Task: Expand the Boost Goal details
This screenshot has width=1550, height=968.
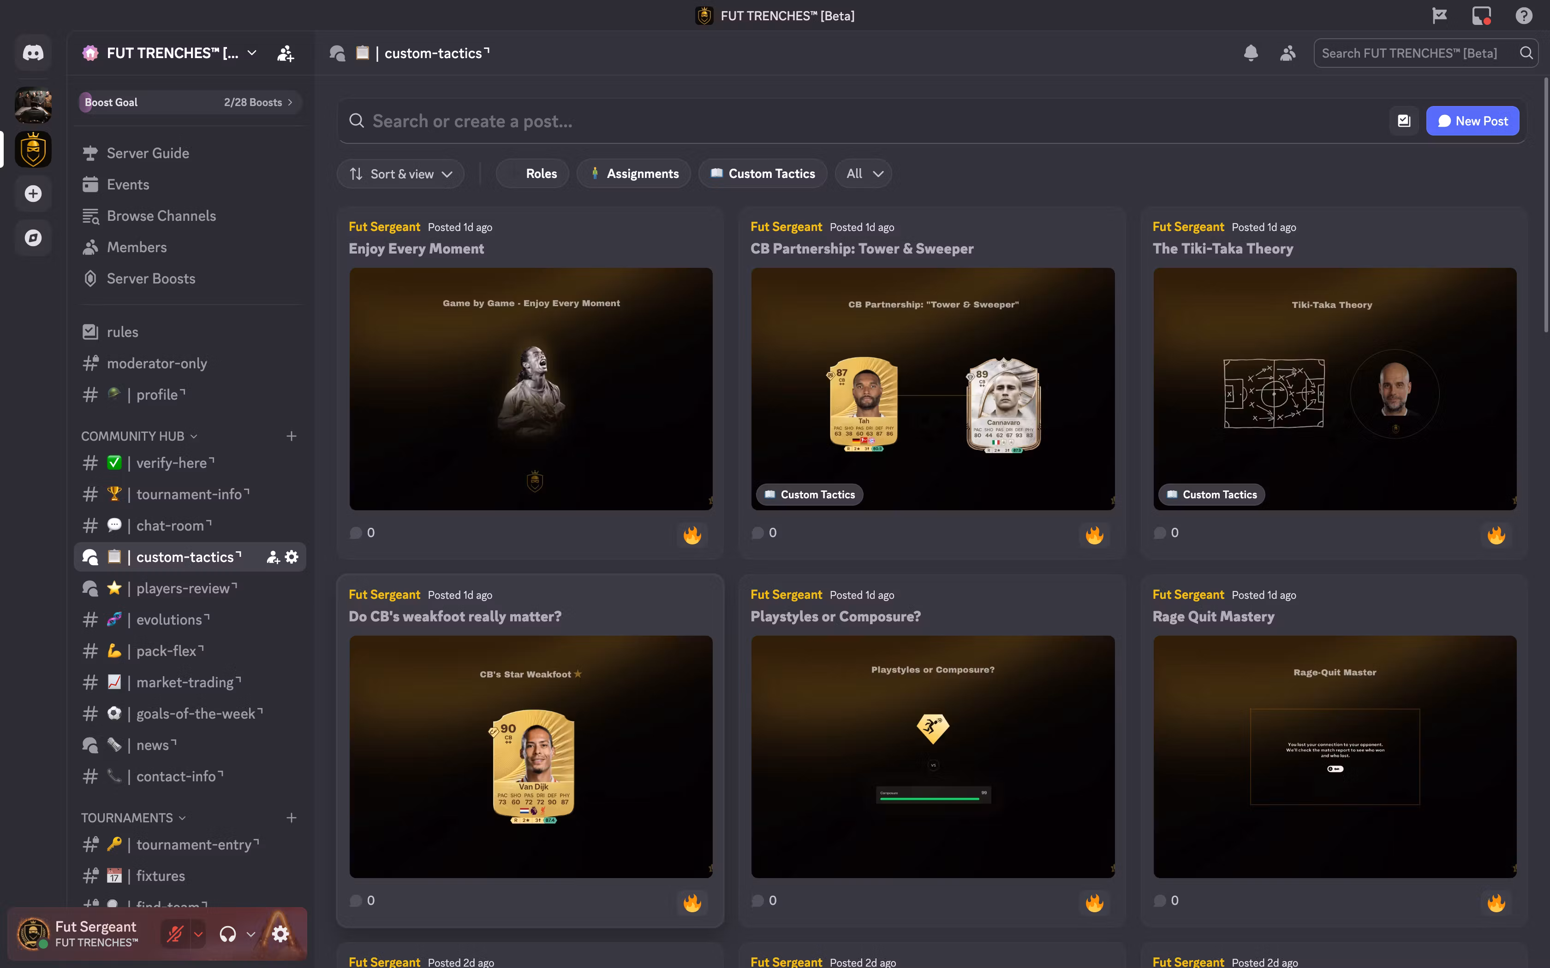Action: pos(290,102)
